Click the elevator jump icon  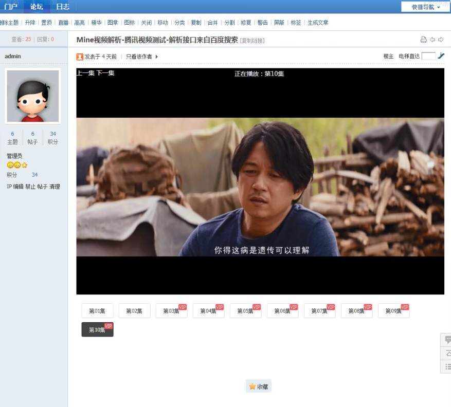[x=441, y=56]
